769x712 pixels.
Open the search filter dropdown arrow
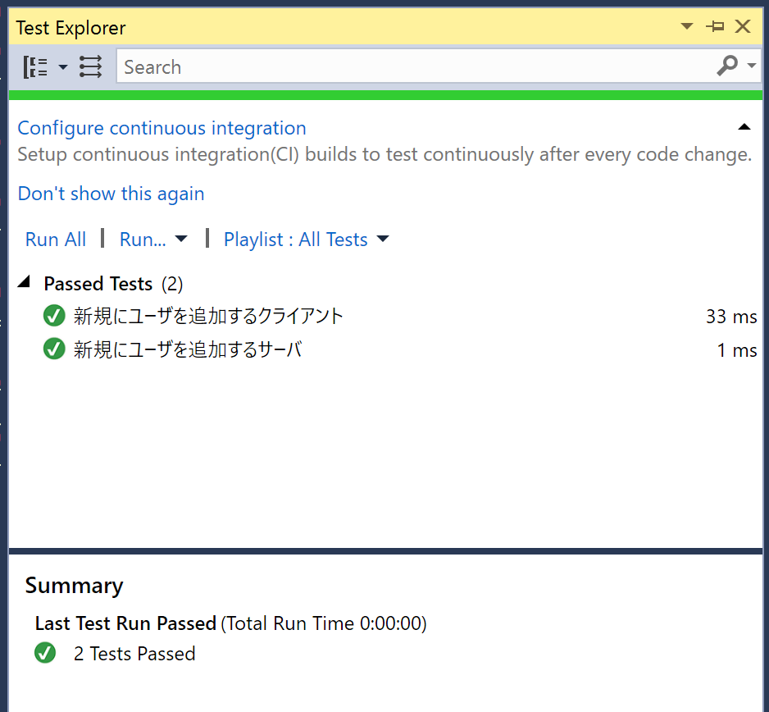click(x=751, y=66)
